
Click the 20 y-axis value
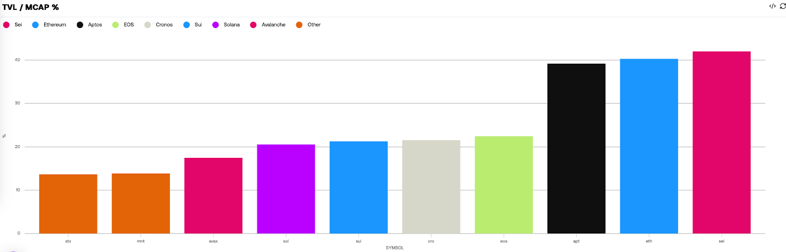pyautogui.click(x=18, y=147)
